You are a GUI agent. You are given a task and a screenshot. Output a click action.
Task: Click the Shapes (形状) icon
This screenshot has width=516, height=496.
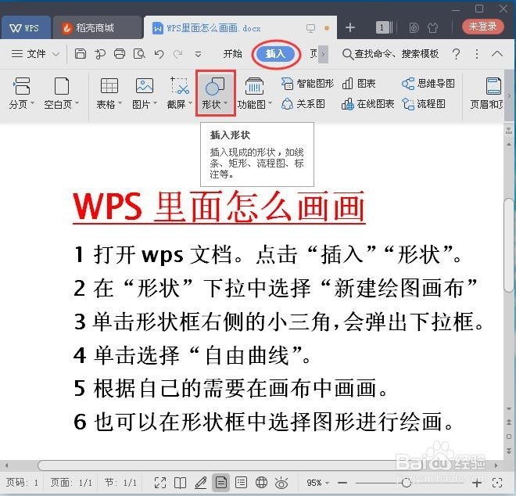pos(216,93)
